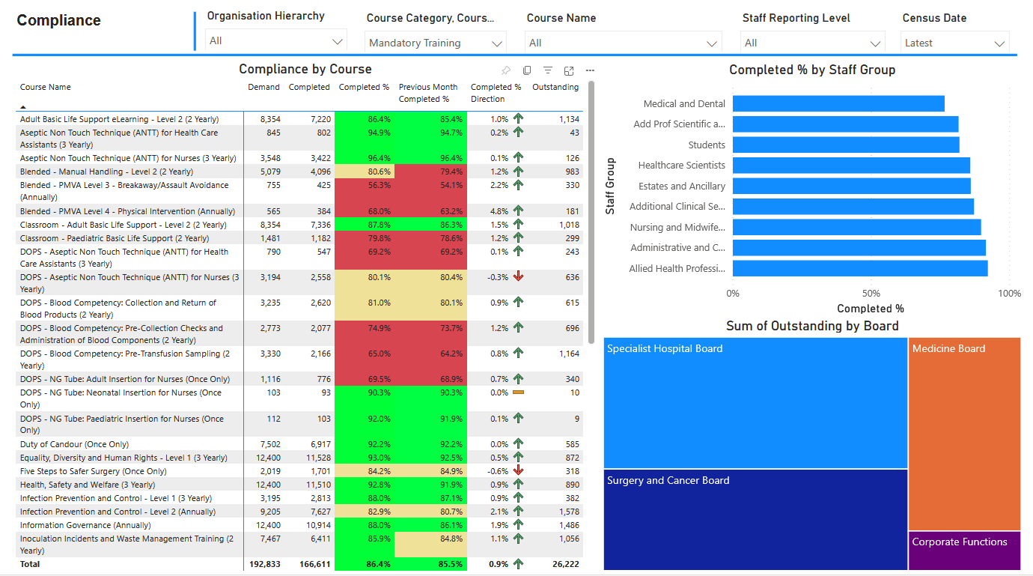Expand the Course Name slicer dropdown
This screenshot has width=1033, height=576.
click(x=624, y=43)
